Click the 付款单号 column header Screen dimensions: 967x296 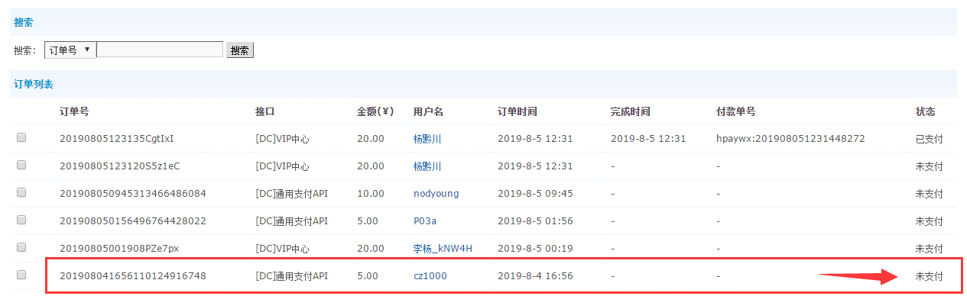click(x=736, y=111)
